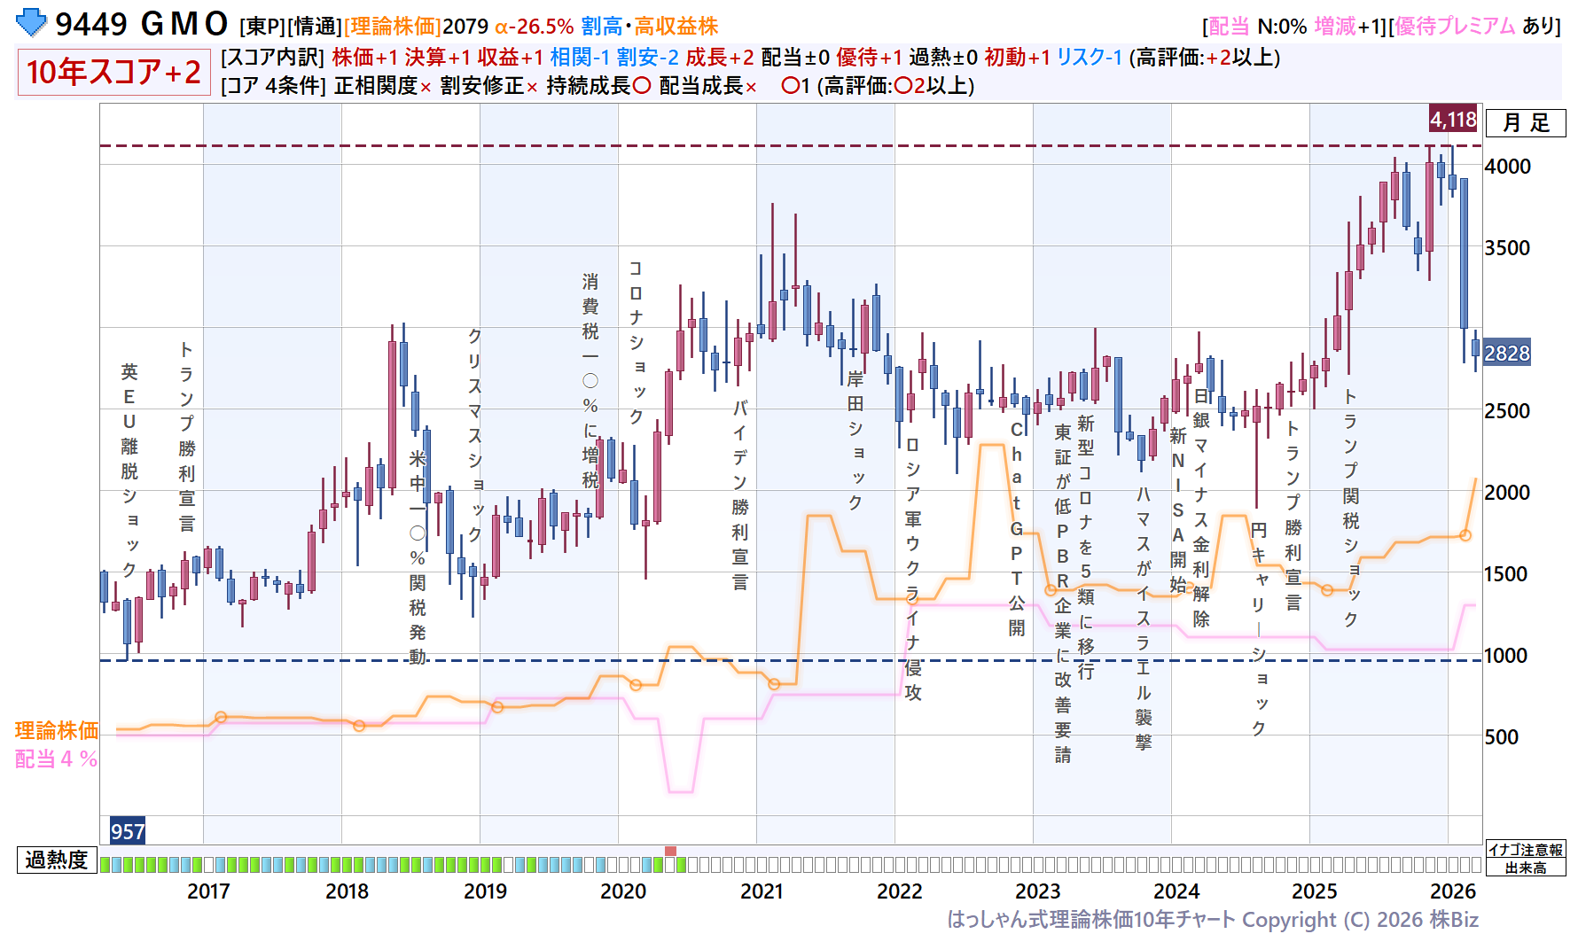Click the コロナショック event annotation
The image size is (1578, 934).
pyautogui.click(x=636, y=342)
